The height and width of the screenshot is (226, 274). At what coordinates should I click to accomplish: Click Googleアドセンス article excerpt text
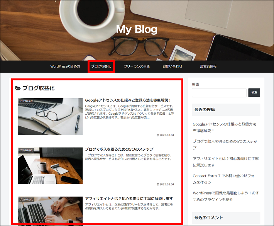(130, 112)
